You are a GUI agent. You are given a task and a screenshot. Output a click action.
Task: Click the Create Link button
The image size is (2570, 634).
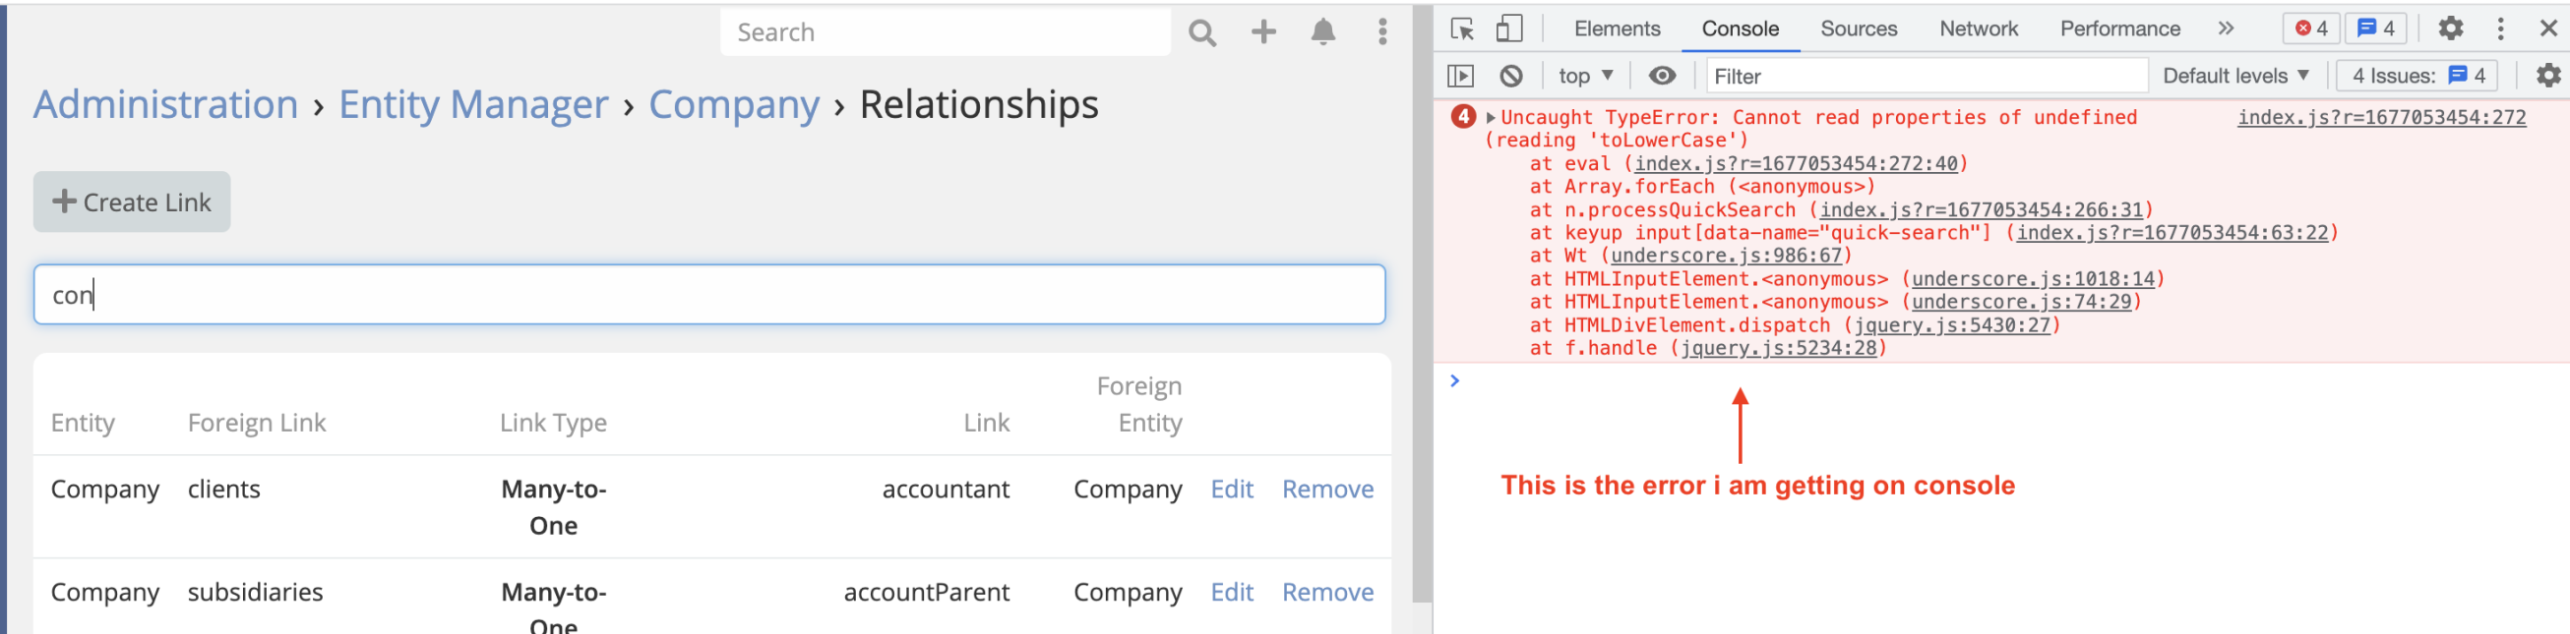coord(132,202)
